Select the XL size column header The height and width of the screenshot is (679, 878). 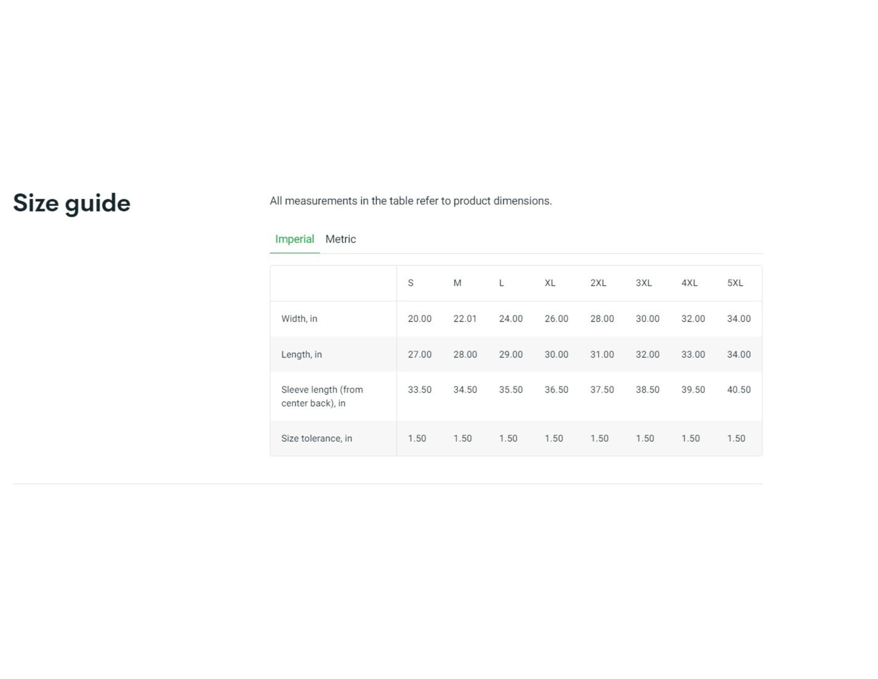click(x=550, y=283)
